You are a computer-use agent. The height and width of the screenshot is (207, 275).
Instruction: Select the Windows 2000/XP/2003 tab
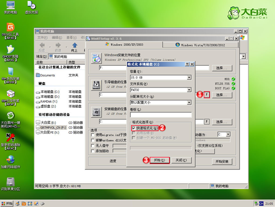124,44
